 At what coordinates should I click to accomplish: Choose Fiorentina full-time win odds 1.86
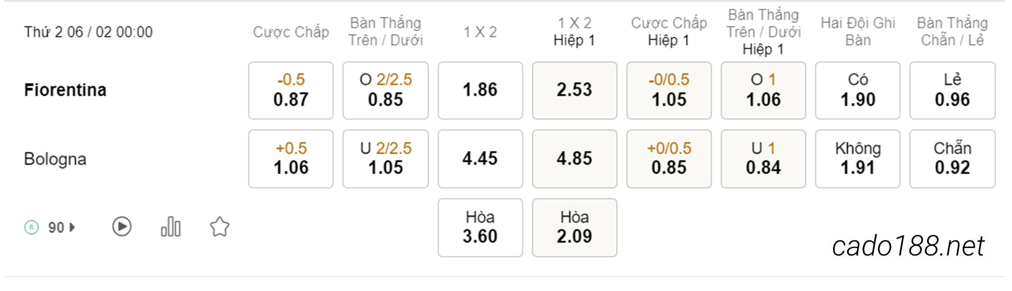click(480, 91)
